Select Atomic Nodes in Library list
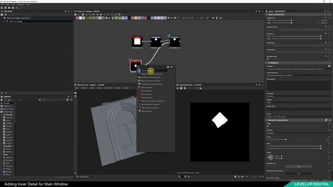The image size is (333, 187). (x=8, y=109)
